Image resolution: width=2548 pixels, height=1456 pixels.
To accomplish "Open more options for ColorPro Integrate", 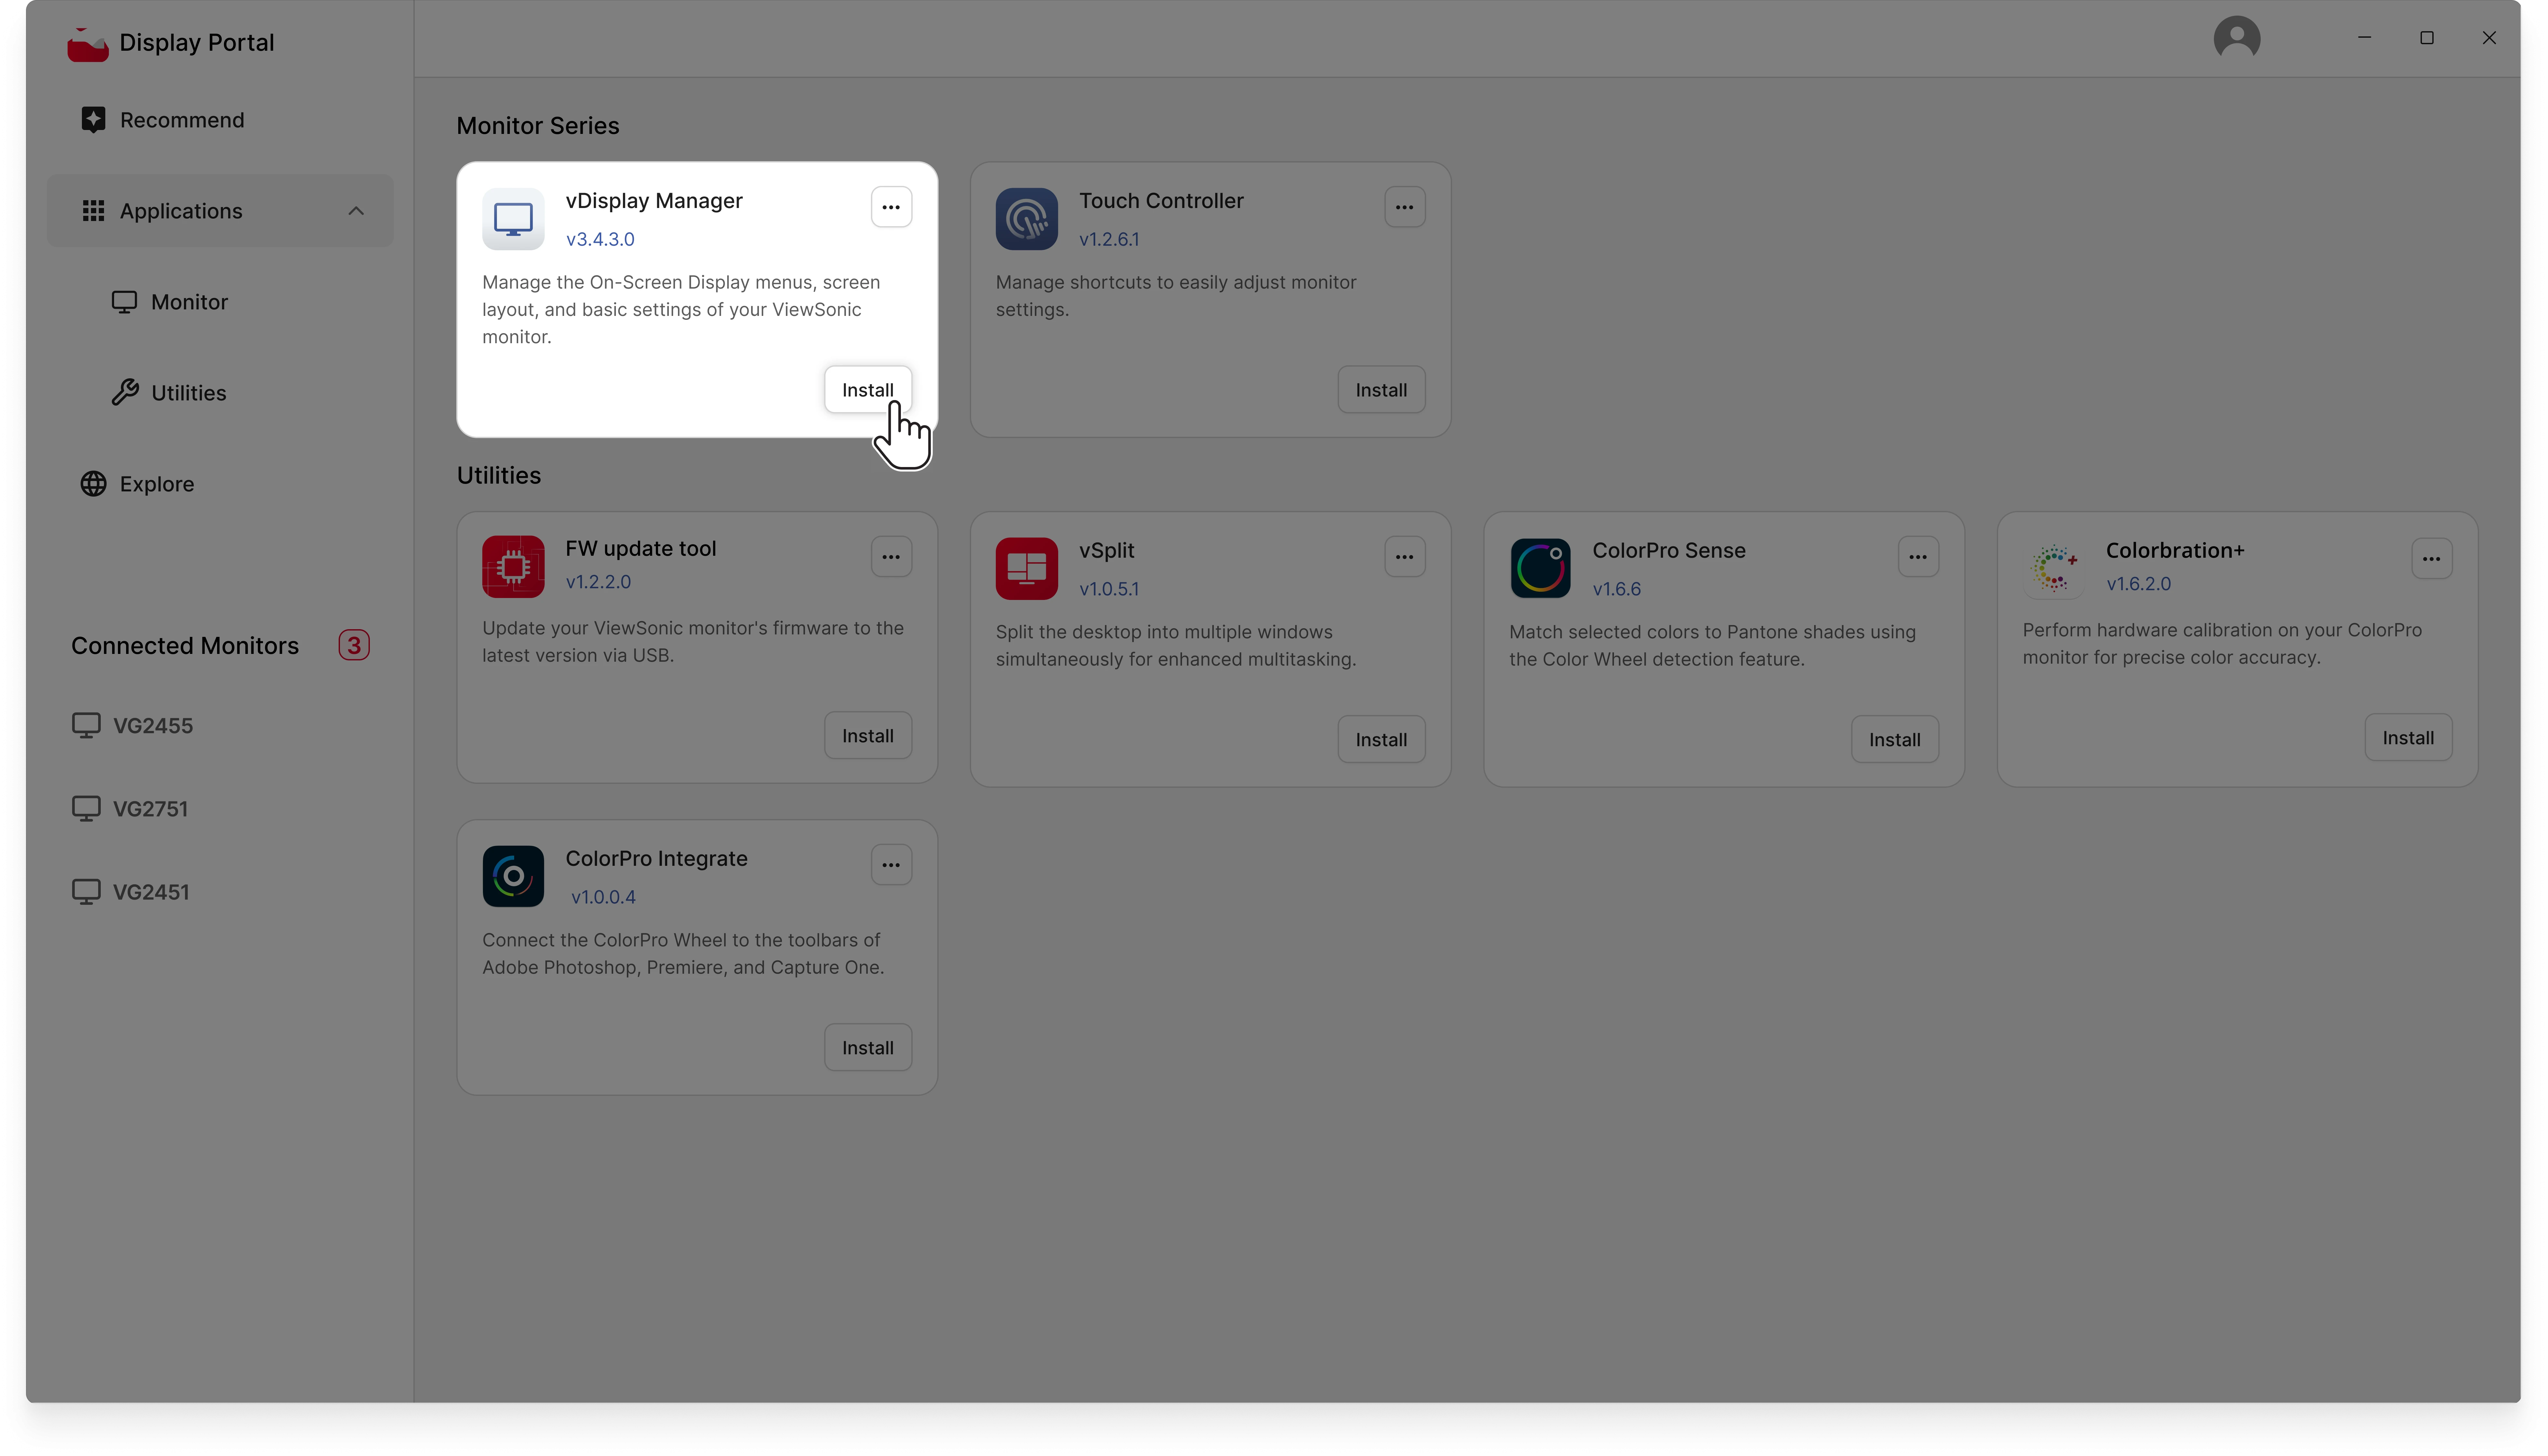I will (x=891, y=865).
